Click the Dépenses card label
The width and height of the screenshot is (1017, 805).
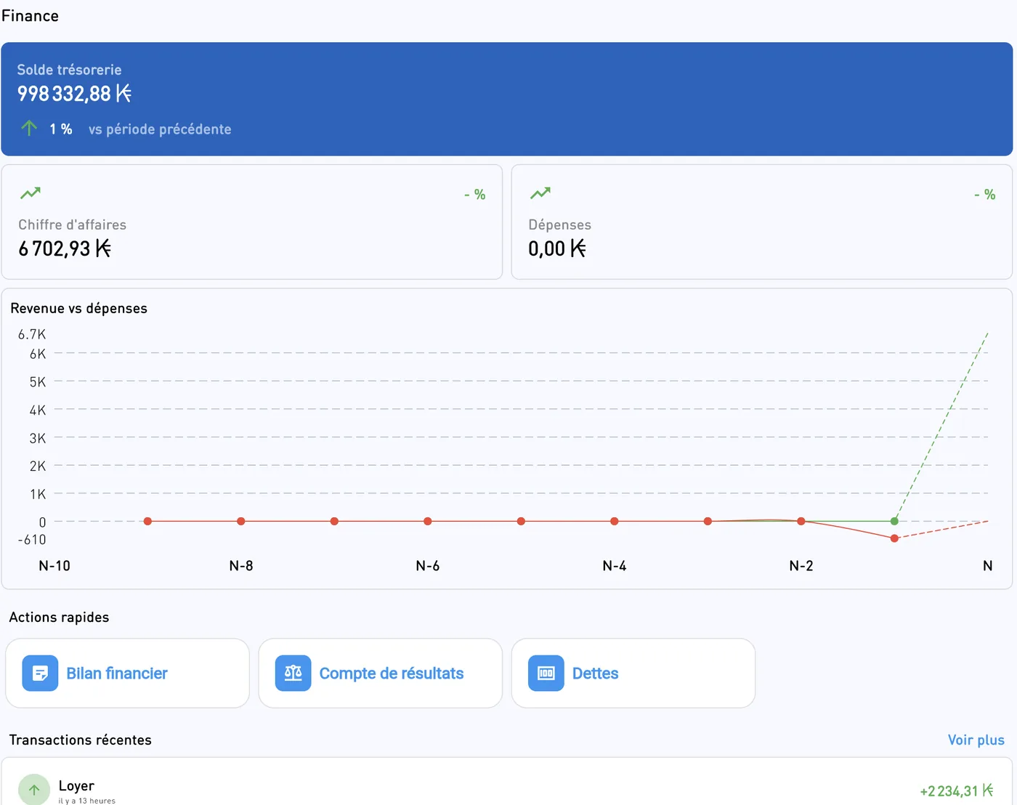[x=559, y=224]
